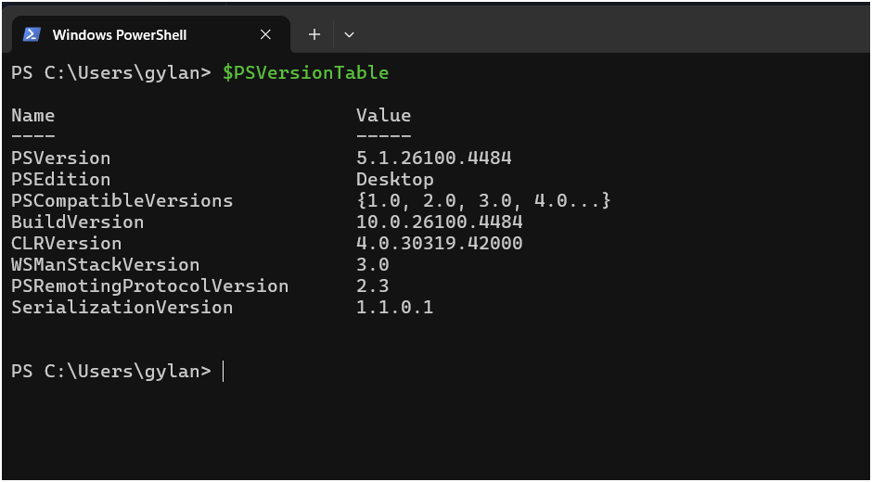The image size is (872, 482).
Task: Click the value 10.0.26100.4484
Action: tap(440, 222)
